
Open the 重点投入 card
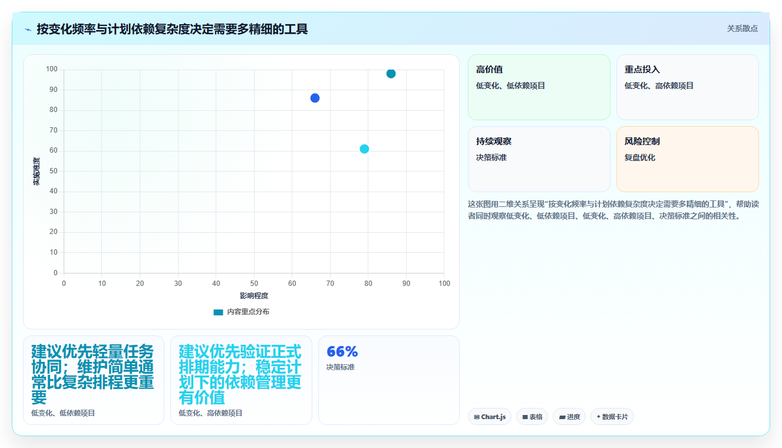687,87
